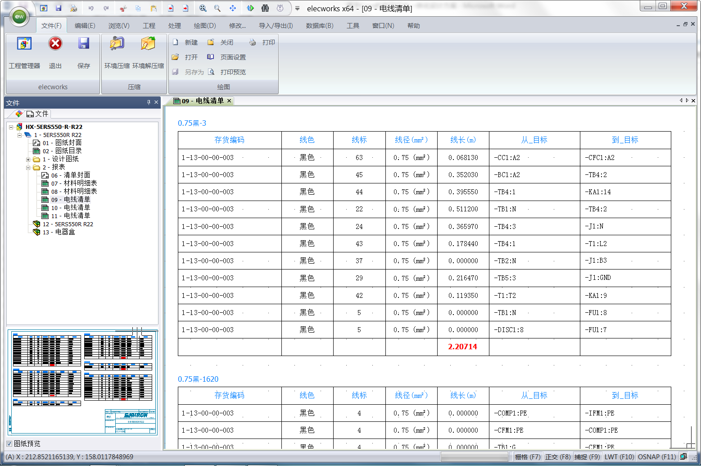The image size is (701, 466).
Task: Open the 文件(F) ribbon tab
Action: 51,26
